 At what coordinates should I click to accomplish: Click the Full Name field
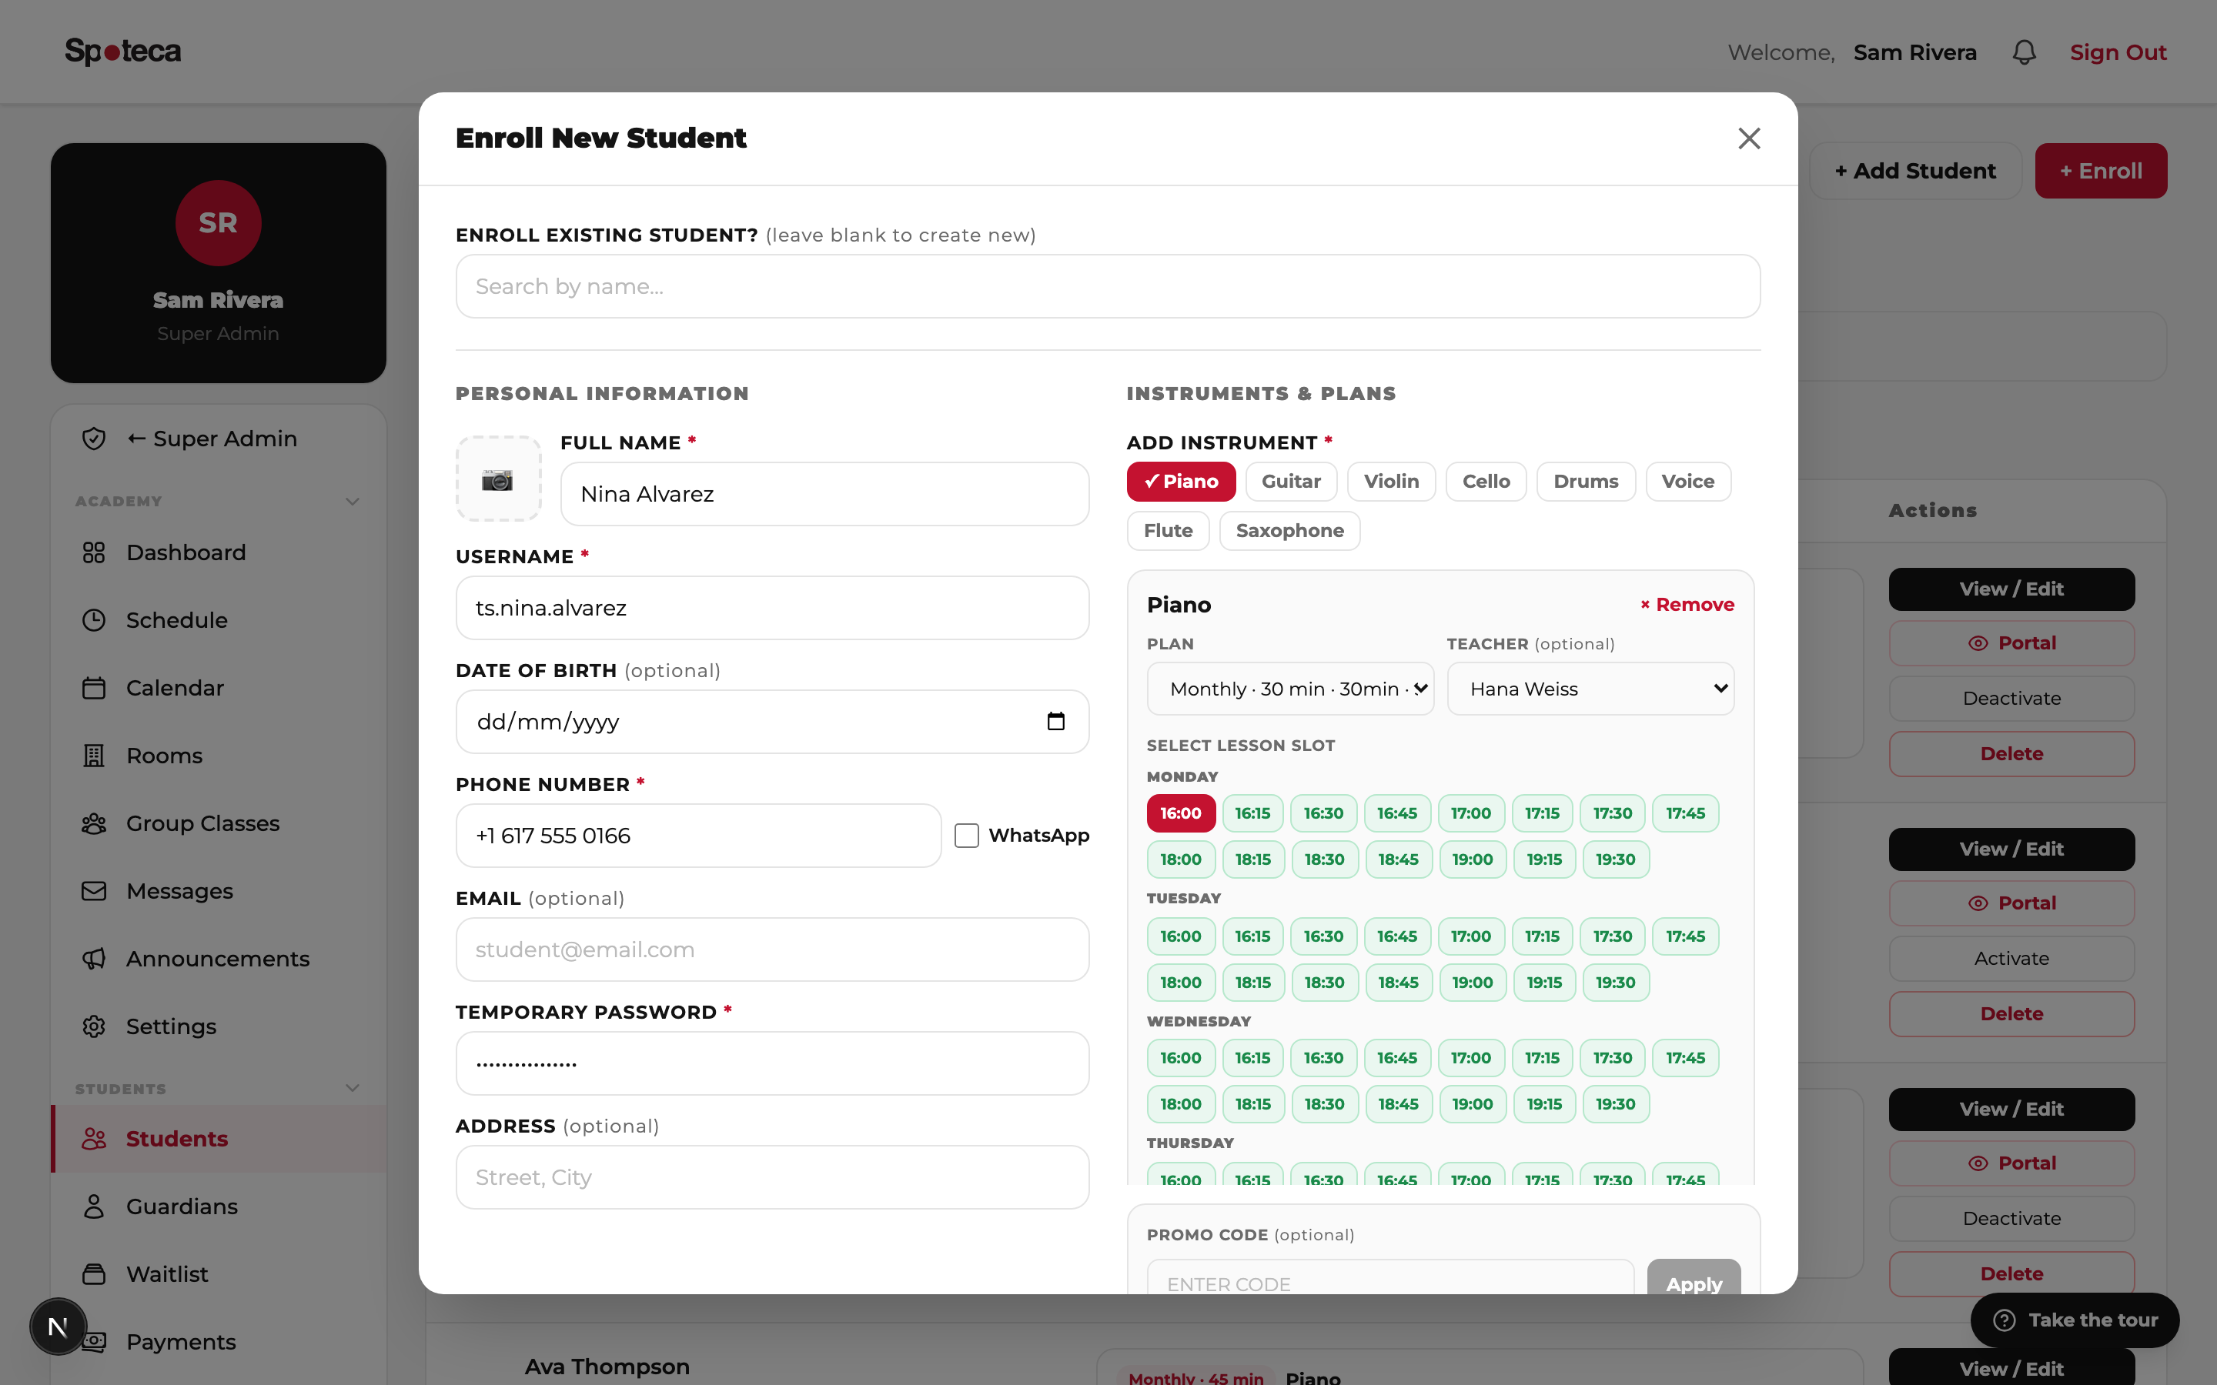coord(824,494)
